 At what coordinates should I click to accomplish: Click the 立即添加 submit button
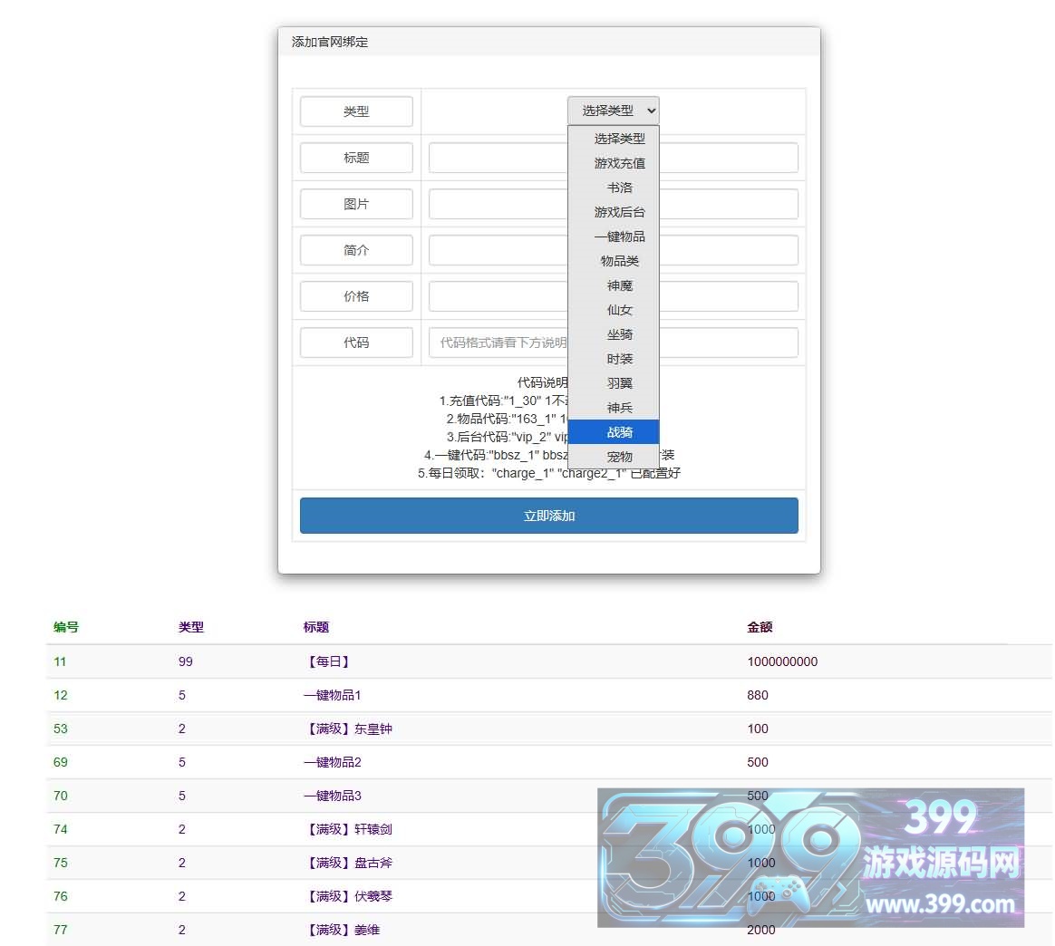coord(549,516)
